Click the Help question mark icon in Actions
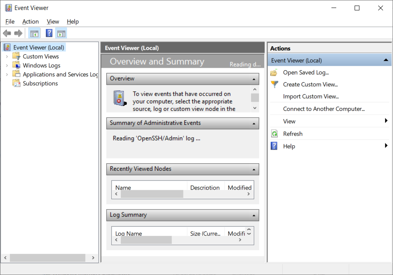The height and width of the screenshot is (275, 393). pyautogui.click(x=274, y=146)
